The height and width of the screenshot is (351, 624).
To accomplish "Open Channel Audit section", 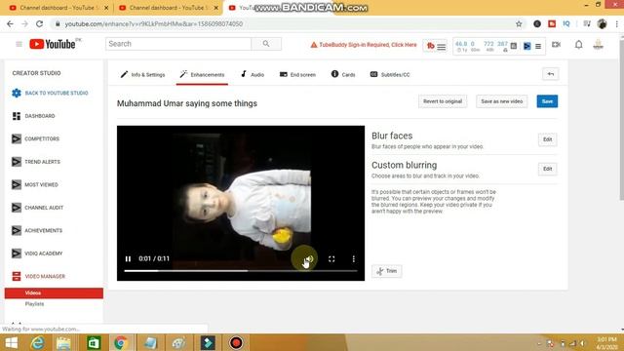I will coord(37,208).
